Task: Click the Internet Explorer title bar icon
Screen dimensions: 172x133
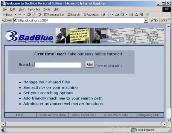Action: click(3, 4)
